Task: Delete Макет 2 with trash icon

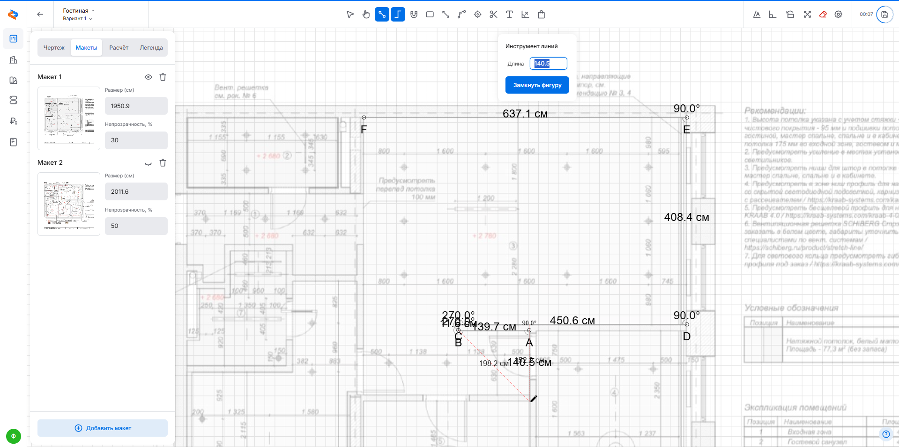Action: [163, 163]
